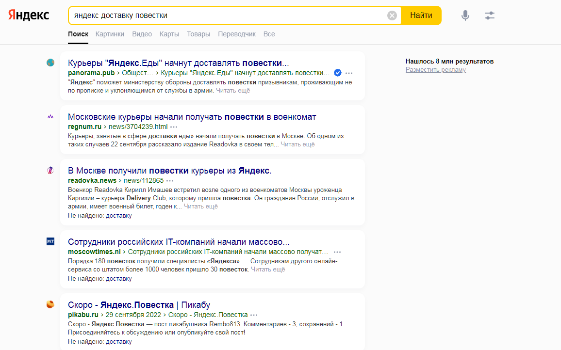Click доставку link under pikabu.ru result
Viewport: 561px width, 350px height.
[x=119, y=341]
